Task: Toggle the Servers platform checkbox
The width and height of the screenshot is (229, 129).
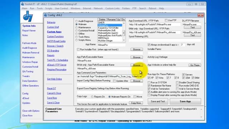Action: [183, 75]
